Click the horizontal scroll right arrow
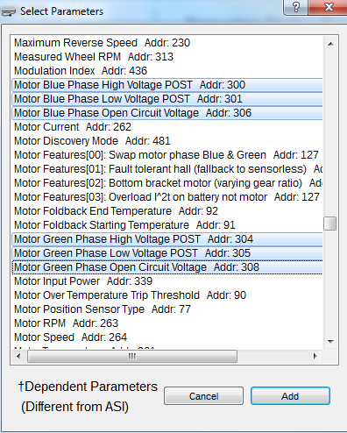The image size is (347, 433). pos(315,356)
